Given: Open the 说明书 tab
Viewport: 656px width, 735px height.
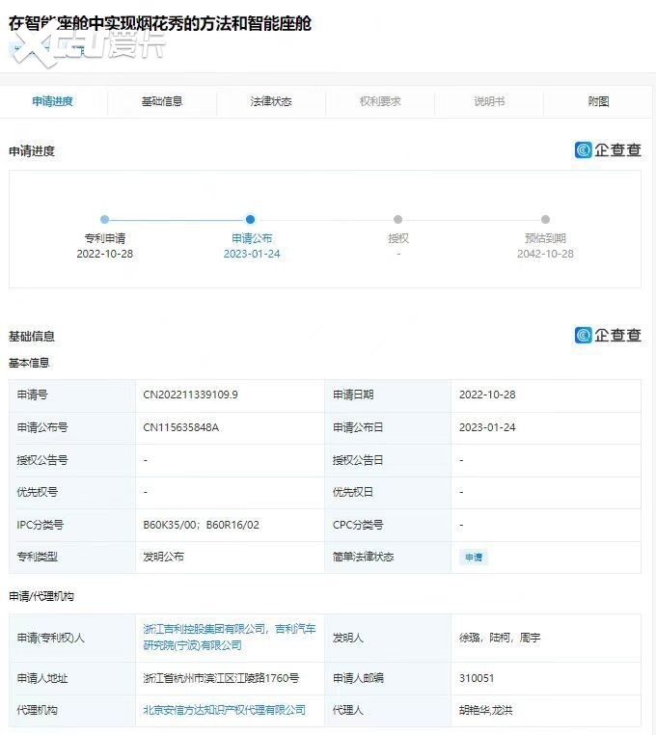Looking at the screenshot, I should point(489,101).
